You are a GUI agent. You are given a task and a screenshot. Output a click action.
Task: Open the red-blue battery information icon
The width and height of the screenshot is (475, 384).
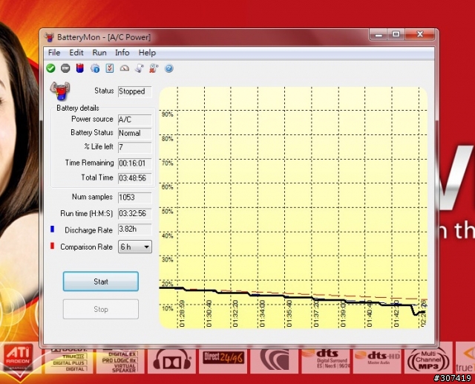[x=79, y=68]
